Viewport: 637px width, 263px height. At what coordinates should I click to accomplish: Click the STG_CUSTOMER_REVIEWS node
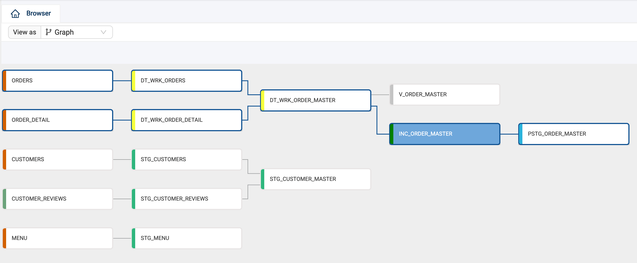pyautogui.click(x=187, y=199)
